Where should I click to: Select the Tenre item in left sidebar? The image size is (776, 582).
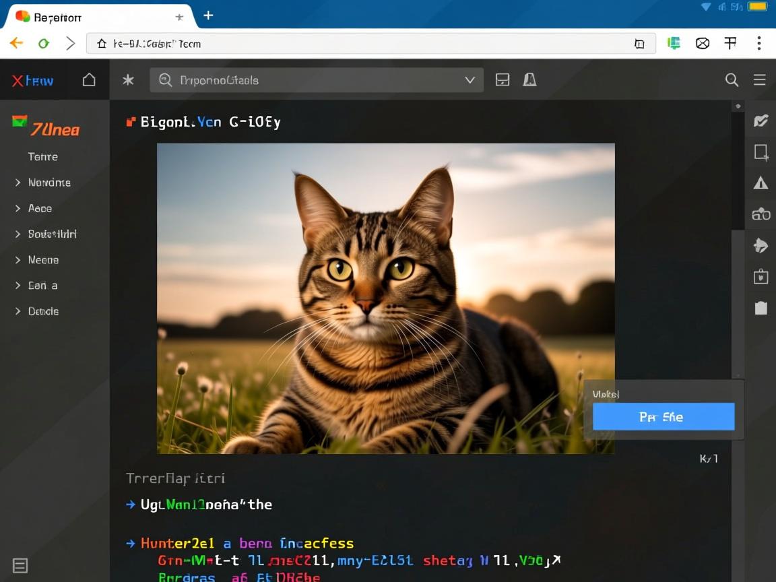[x=43, y=157]
